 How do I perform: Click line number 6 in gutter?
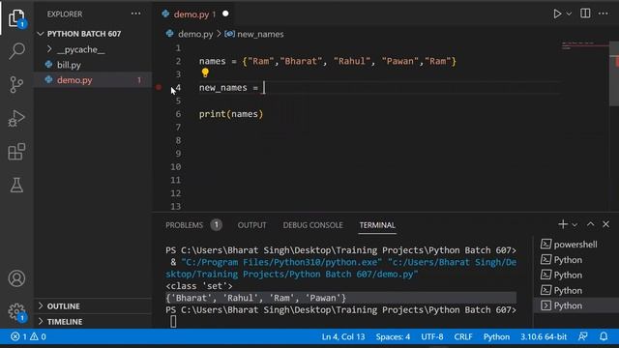(178, 114)
